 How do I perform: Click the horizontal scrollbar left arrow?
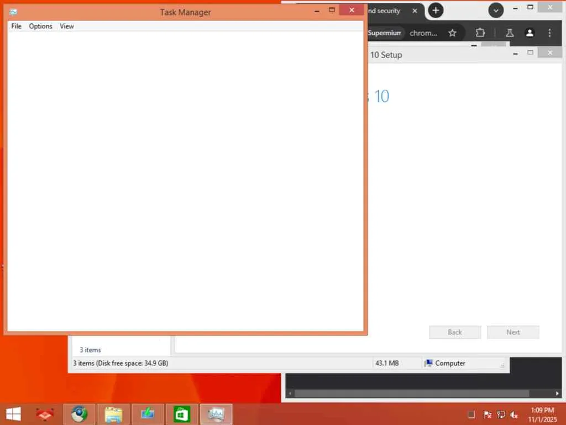click(290, 393)
